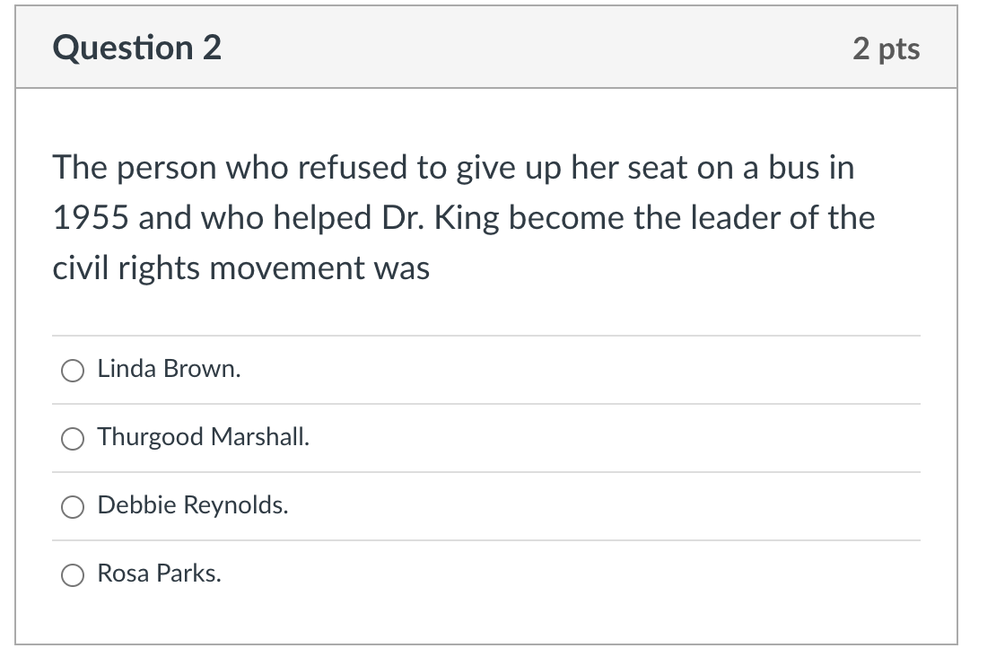This screenshot has height=657, width=996.
Task: Click the words 'civil rights movement'
Action: 208,268
